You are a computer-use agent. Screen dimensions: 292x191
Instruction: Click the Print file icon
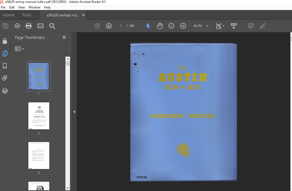click(x=29, y=26)
